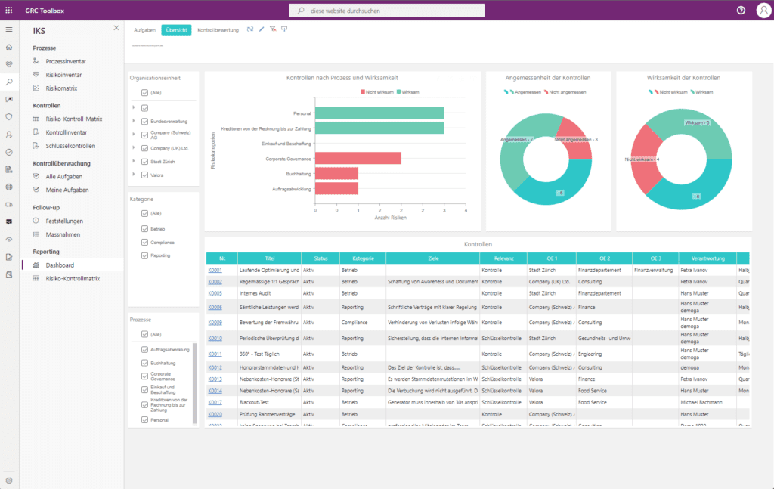Viewport: 774px width, 489px height.
Task: Open Risiko-Kontroll-Matrix under Kontrollen
Action: point(74,119)
